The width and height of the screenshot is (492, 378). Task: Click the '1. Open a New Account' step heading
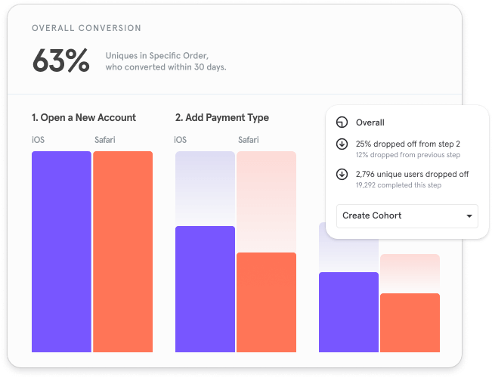click(x=84, y=117)
